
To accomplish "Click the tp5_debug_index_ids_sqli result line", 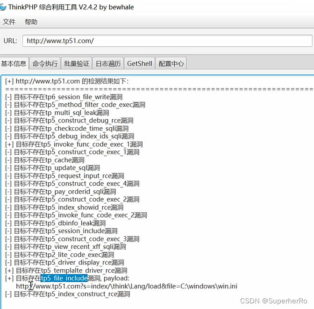I will [70, 136].
